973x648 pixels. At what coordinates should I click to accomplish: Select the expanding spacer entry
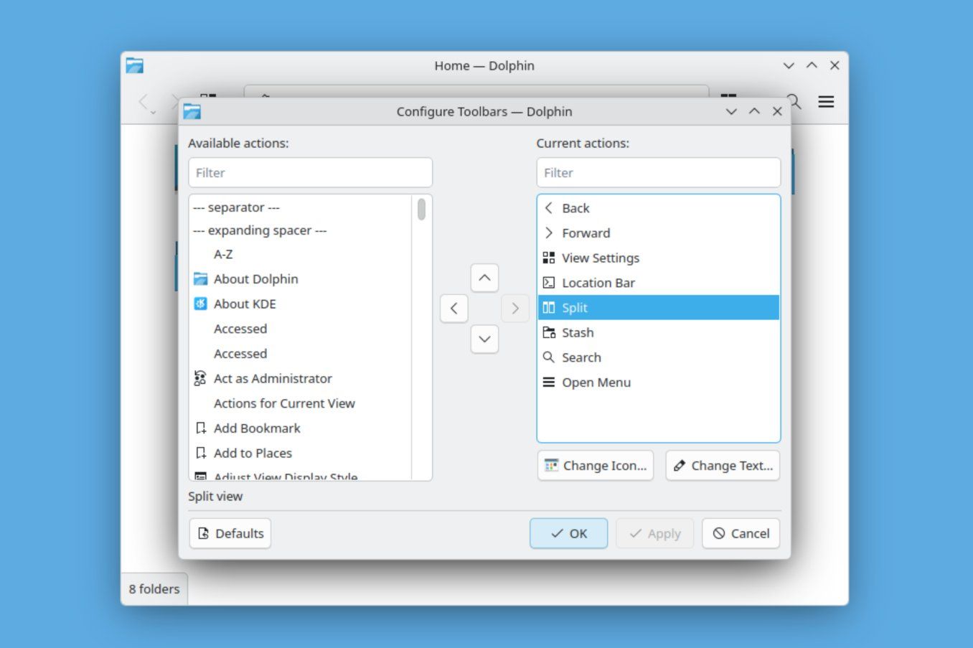pos(301,230)
